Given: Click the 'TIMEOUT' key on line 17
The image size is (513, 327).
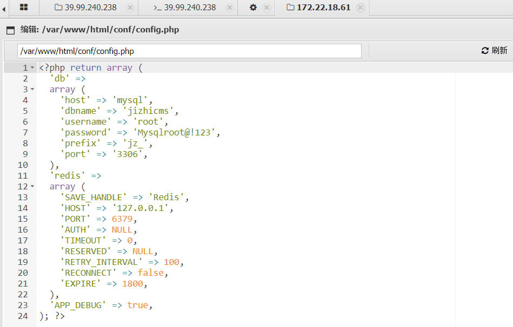Looking at the screenshot, I should tap(83, 241).
